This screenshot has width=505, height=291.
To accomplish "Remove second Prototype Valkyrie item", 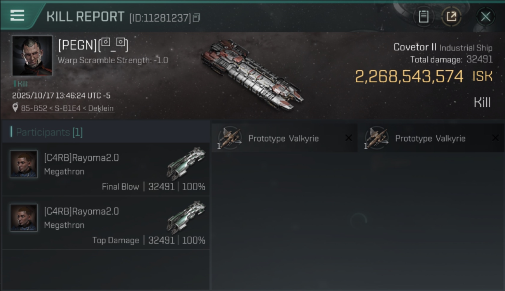I will (x=495, y=138).
